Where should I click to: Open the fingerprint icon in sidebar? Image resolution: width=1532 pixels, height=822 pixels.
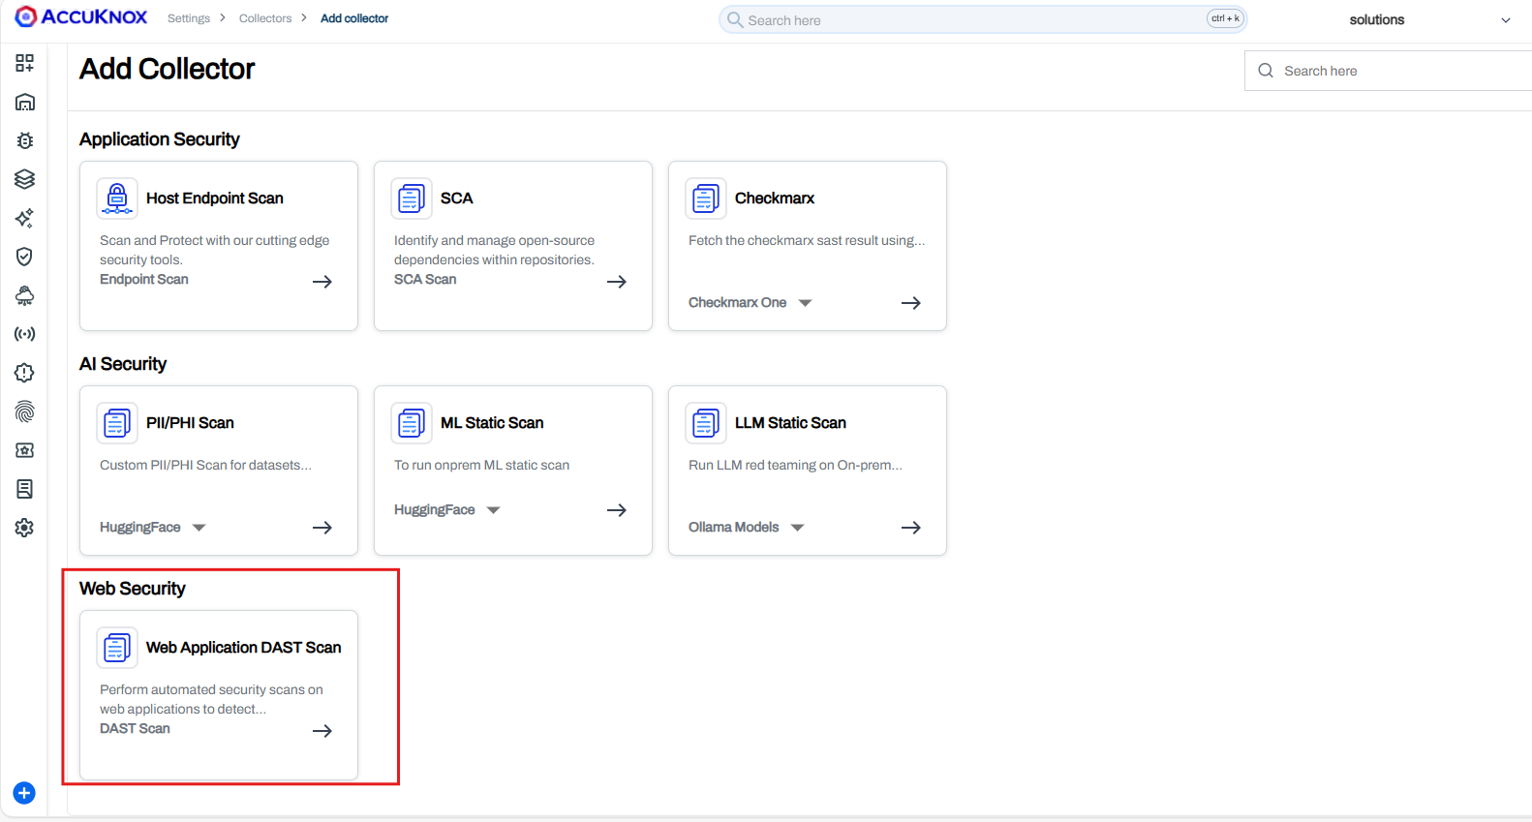tap(25, 411)
